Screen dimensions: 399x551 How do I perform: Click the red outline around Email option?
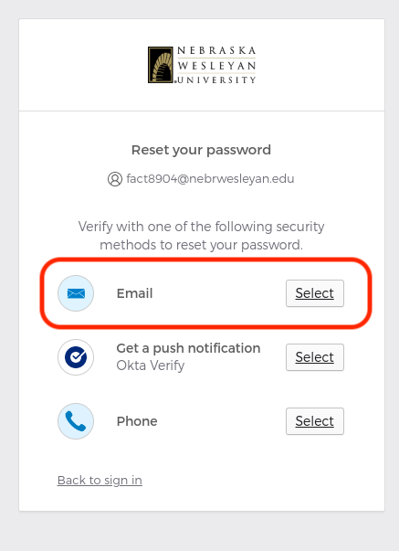point(205,260)
